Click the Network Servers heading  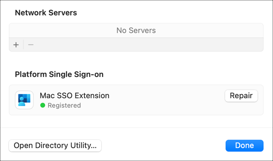pyautogui.click(x=46, y=13)
